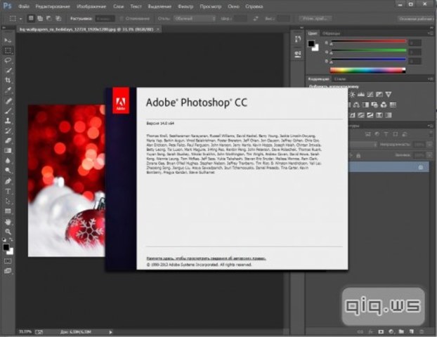Open copyright details link in About dialog
This screenshot has height=337, width=437.
[x=206, y=258]
